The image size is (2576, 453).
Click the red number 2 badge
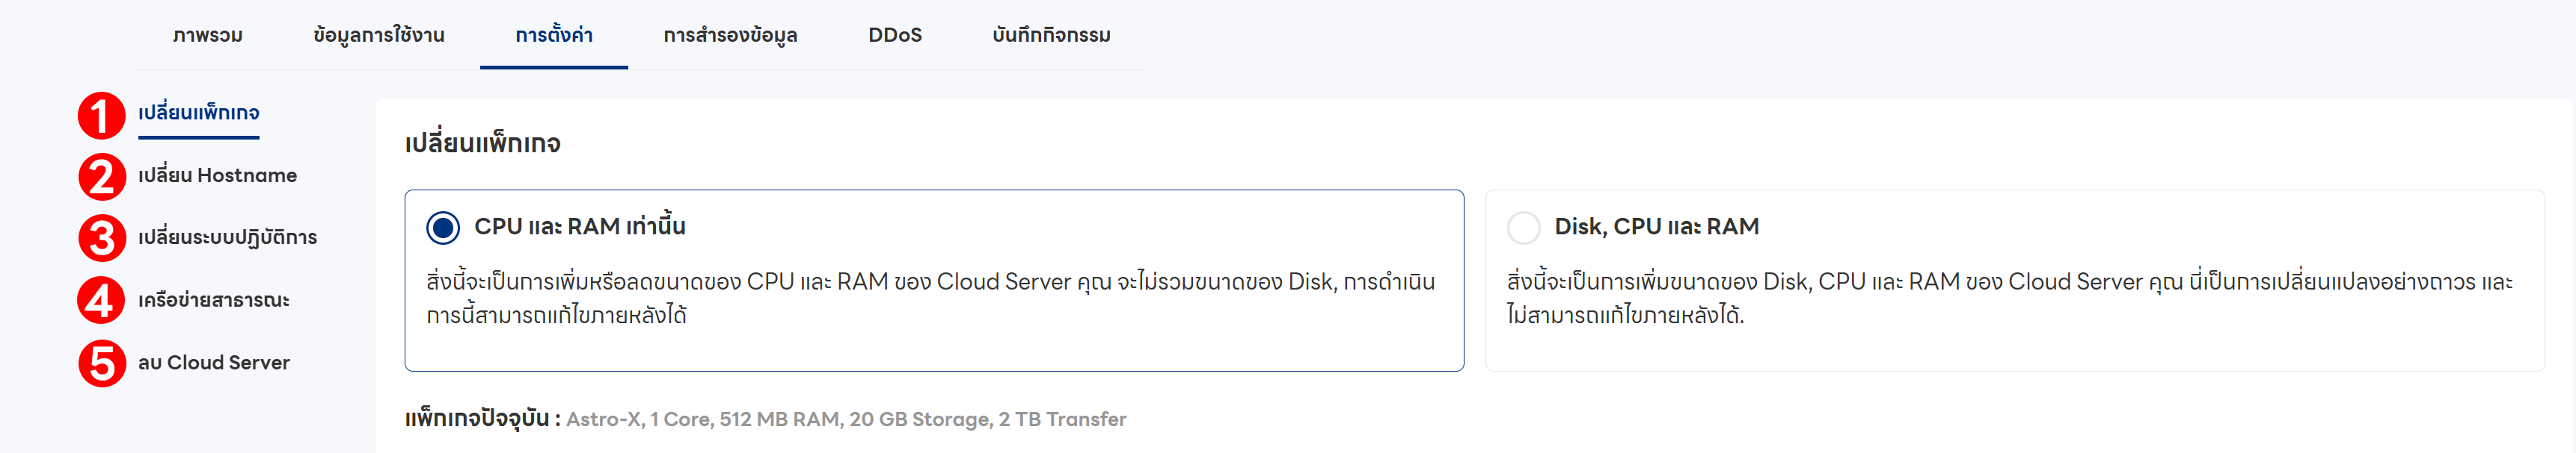tap(101, 177)
